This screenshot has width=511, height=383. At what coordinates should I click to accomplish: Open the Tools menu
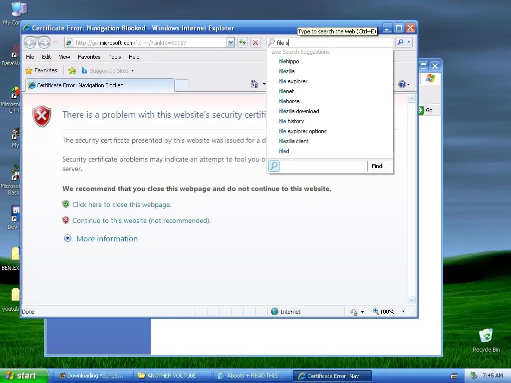(114, 57)
